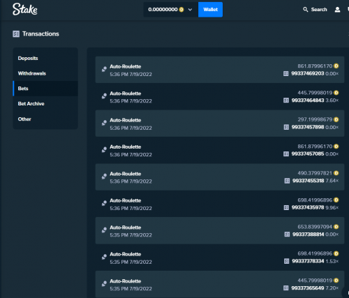The width and height of the screenshot is (349, 298).
Task: Select the 9.96× multiplier value
Action: 332,207
